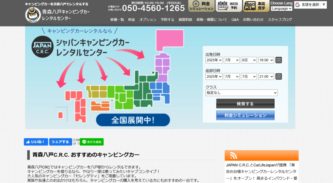The height and width of the screenshot is (183, 333).
Task: Open the オプション menu item
Action: (x=148, y=20)
